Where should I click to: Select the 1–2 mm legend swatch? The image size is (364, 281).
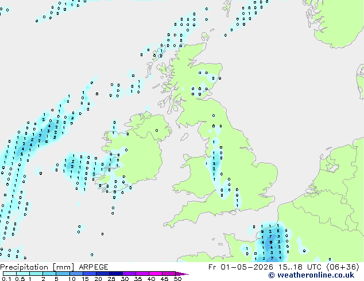(36, 274)
